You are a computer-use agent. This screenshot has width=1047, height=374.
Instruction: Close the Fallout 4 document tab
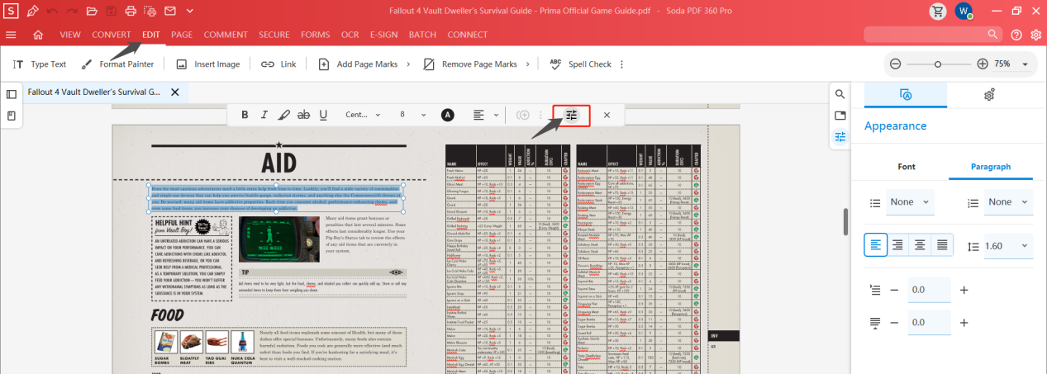tap(174, 92)
